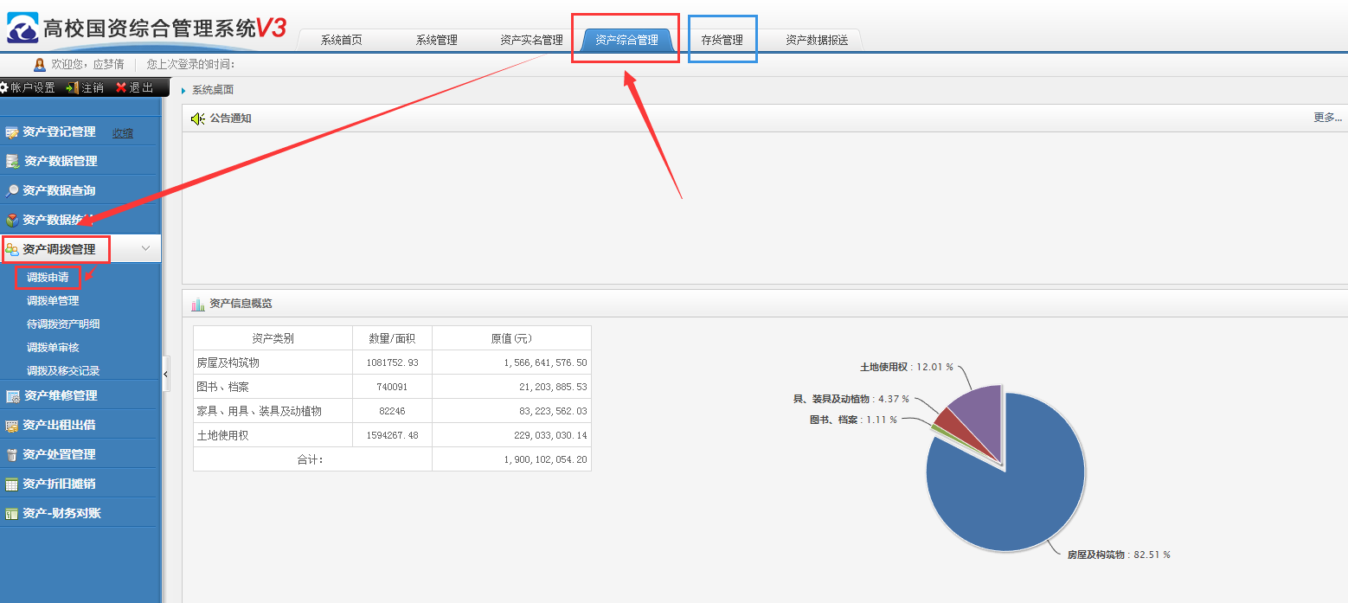Click the 资产登记管理 sidebar icon
Screen dimensions: 1348x603
(12, 132)
